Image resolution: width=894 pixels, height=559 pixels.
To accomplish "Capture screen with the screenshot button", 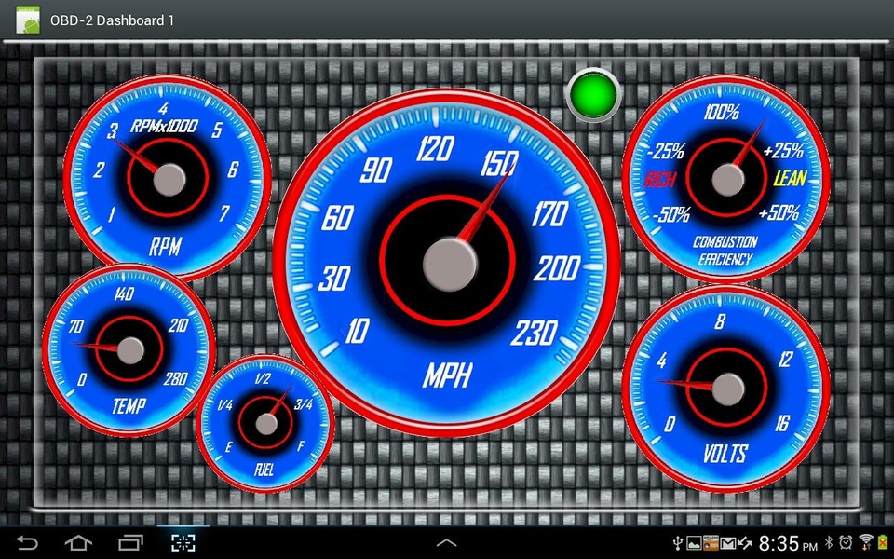I will (183, 542).
